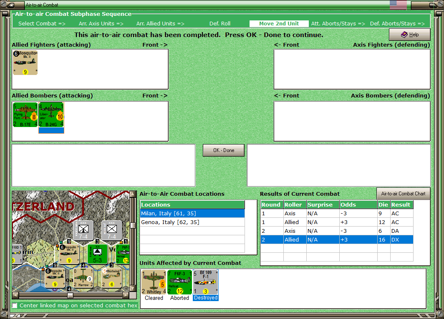This screenshot has height=319, width=444.
Task: Select round 1 Axis result row with die 9
Action: click(x=337, y=213)
